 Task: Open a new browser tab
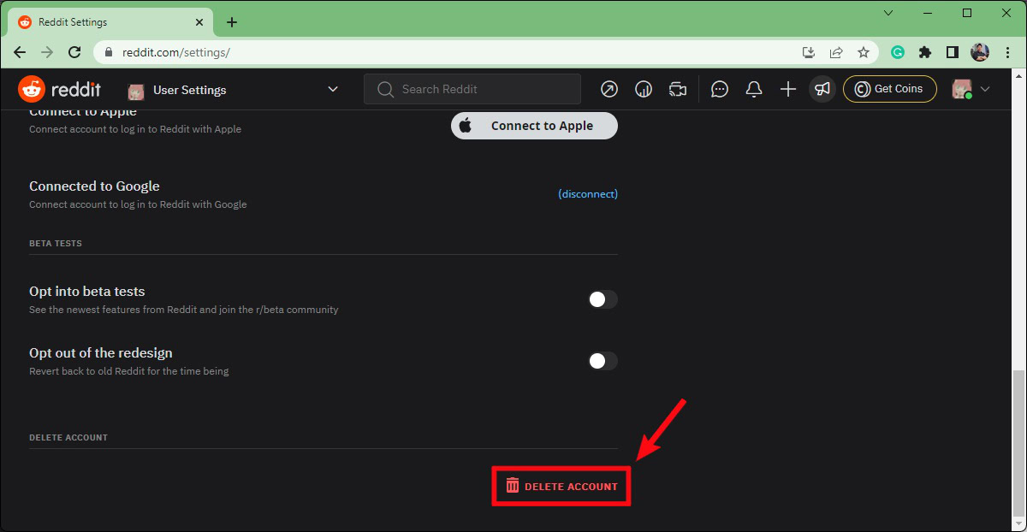[x=232, y=22]
